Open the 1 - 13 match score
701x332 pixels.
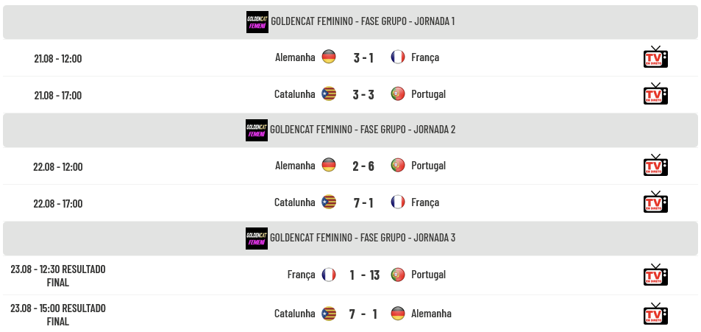click(364, 275)
